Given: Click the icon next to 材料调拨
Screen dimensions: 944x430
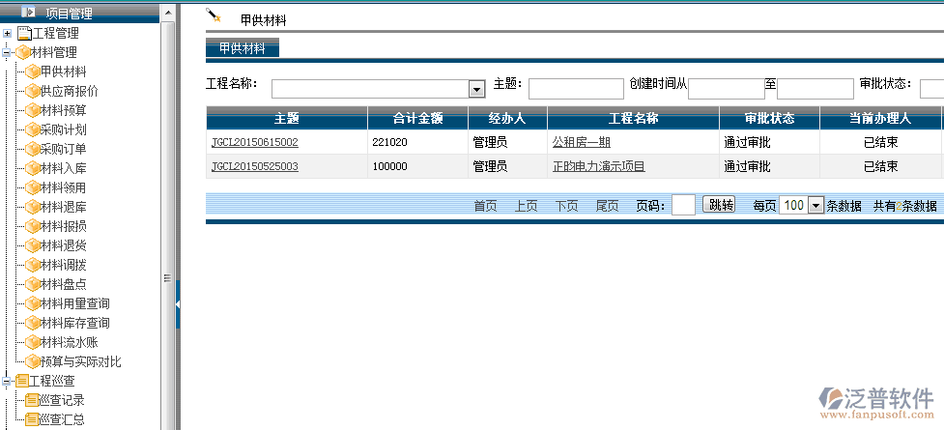Looking at the screenshot, I should pyautogui.click(x=32, y=265).
